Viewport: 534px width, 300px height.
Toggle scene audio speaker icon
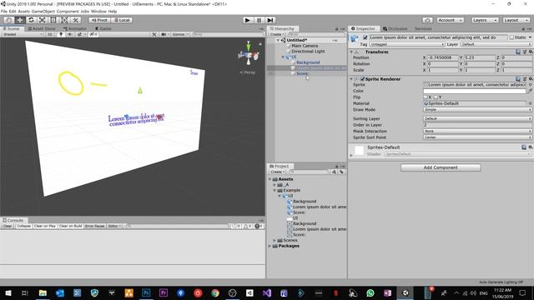pos(70,34)
